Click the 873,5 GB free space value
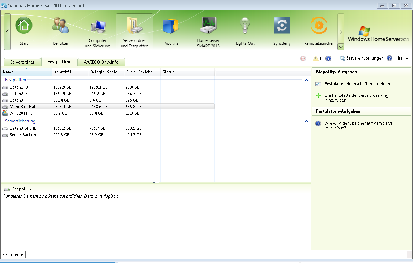The height and width of the screenshot is (263, 413). (133, 128)
